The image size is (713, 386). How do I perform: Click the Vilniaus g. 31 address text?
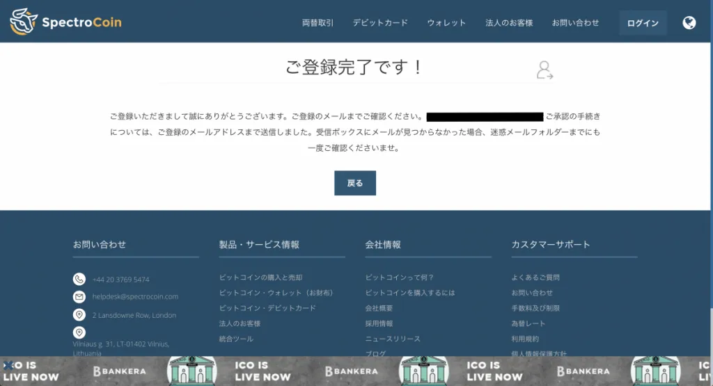[121, 348]
